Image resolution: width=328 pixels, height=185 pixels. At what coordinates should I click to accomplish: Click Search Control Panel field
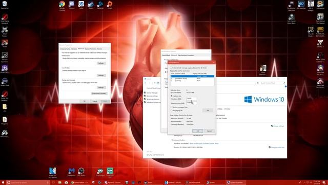[273, 83]
